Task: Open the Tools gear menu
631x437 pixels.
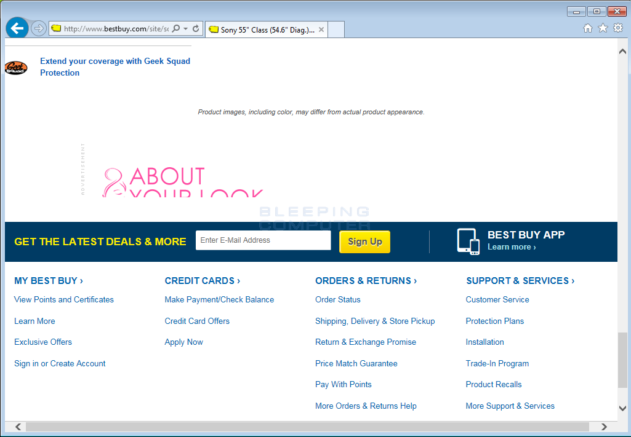Action: (x=617, y=28)
